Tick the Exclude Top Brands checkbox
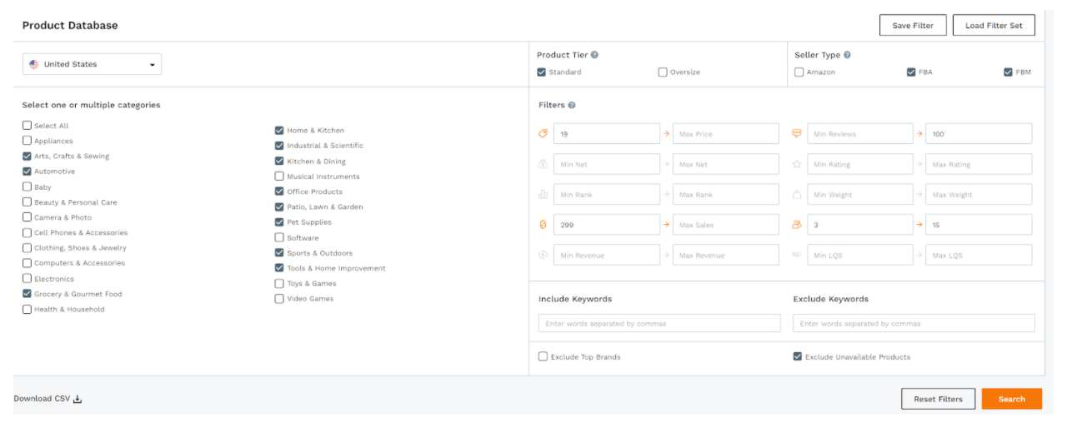Screen dimensions: 1067x428 tap(544, 356)
